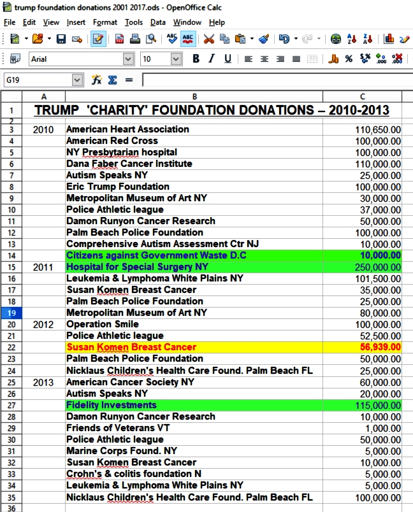Open the Insert menu
Viewport: 413px width, 512px height.
(76, 22)
